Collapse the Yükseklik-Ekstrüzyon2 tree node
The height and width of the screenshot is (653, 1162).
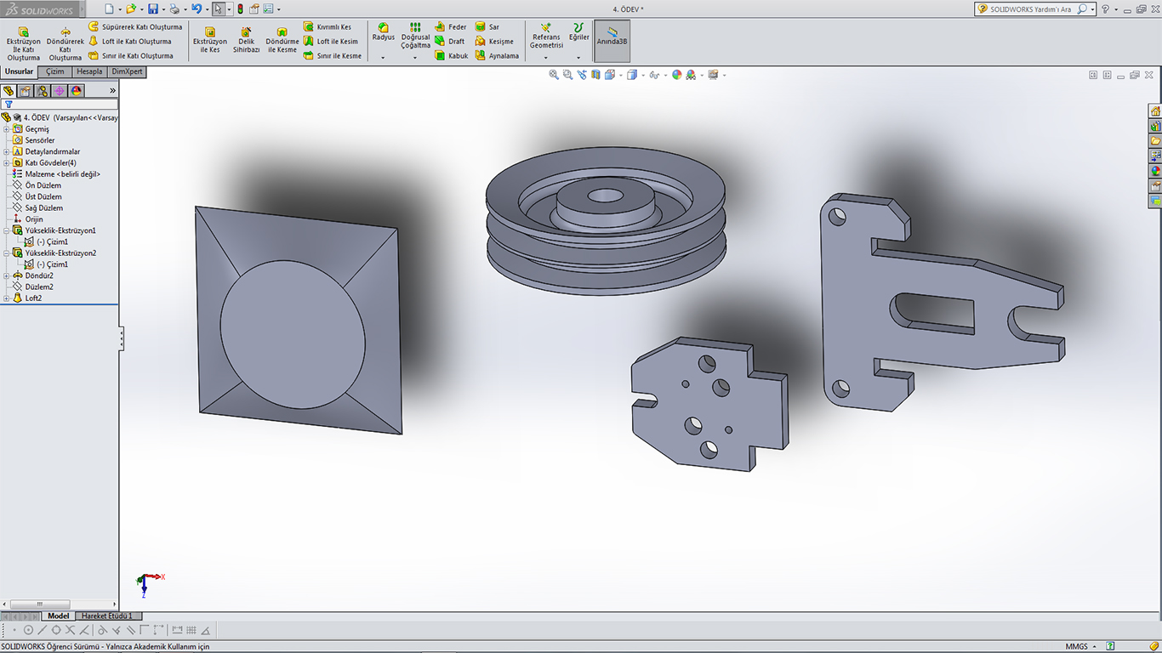(7, 253)
